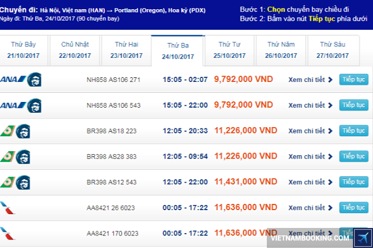
Task: Click the American Airlines logo for flight AA8421 26 6023
Action: point(8,207)
